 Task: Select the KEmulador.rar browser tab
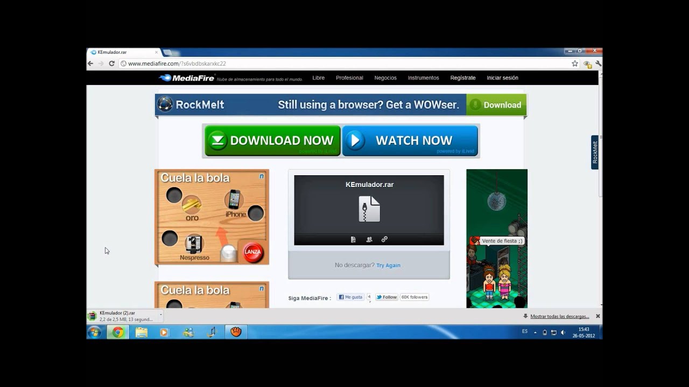coord(124,53)
